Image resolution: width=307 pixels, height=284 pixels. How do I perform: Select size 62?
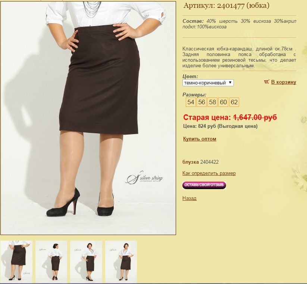pos(234,102)
